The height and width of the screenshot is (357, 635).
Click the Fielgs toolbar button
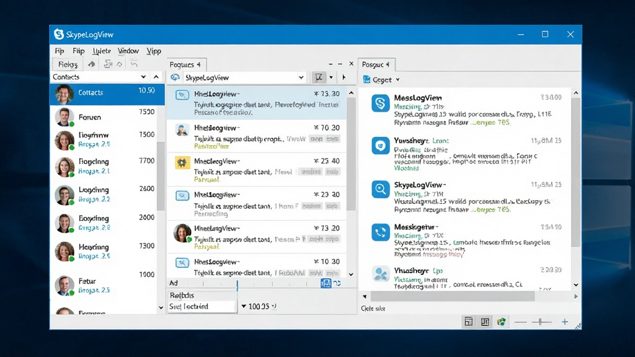tap(68, 64)
